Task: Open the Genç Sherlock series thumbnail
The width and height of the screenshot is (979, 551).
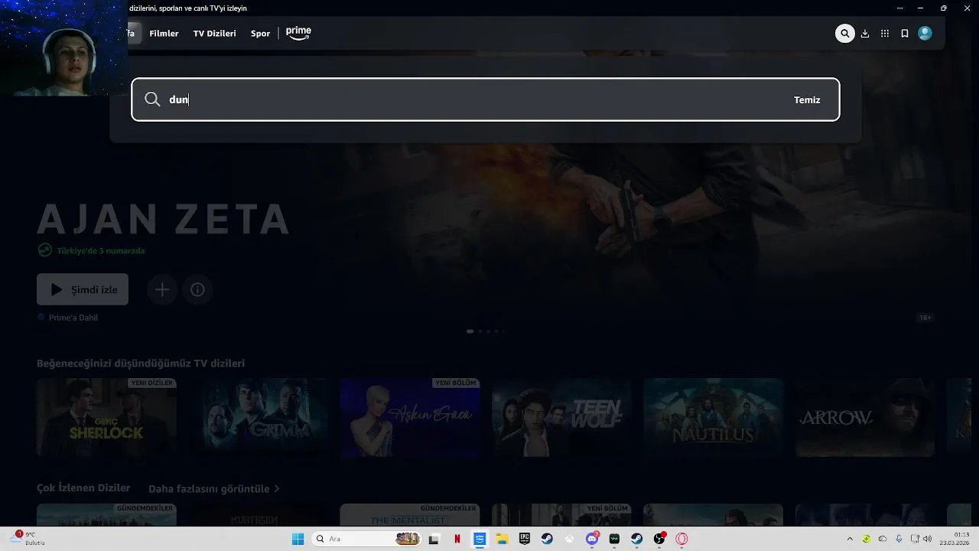Action: (106, 417)
